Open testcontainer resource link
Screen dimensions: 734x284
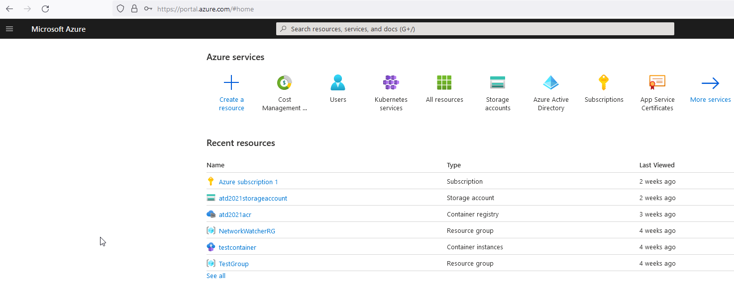click(x=237, y=247)
